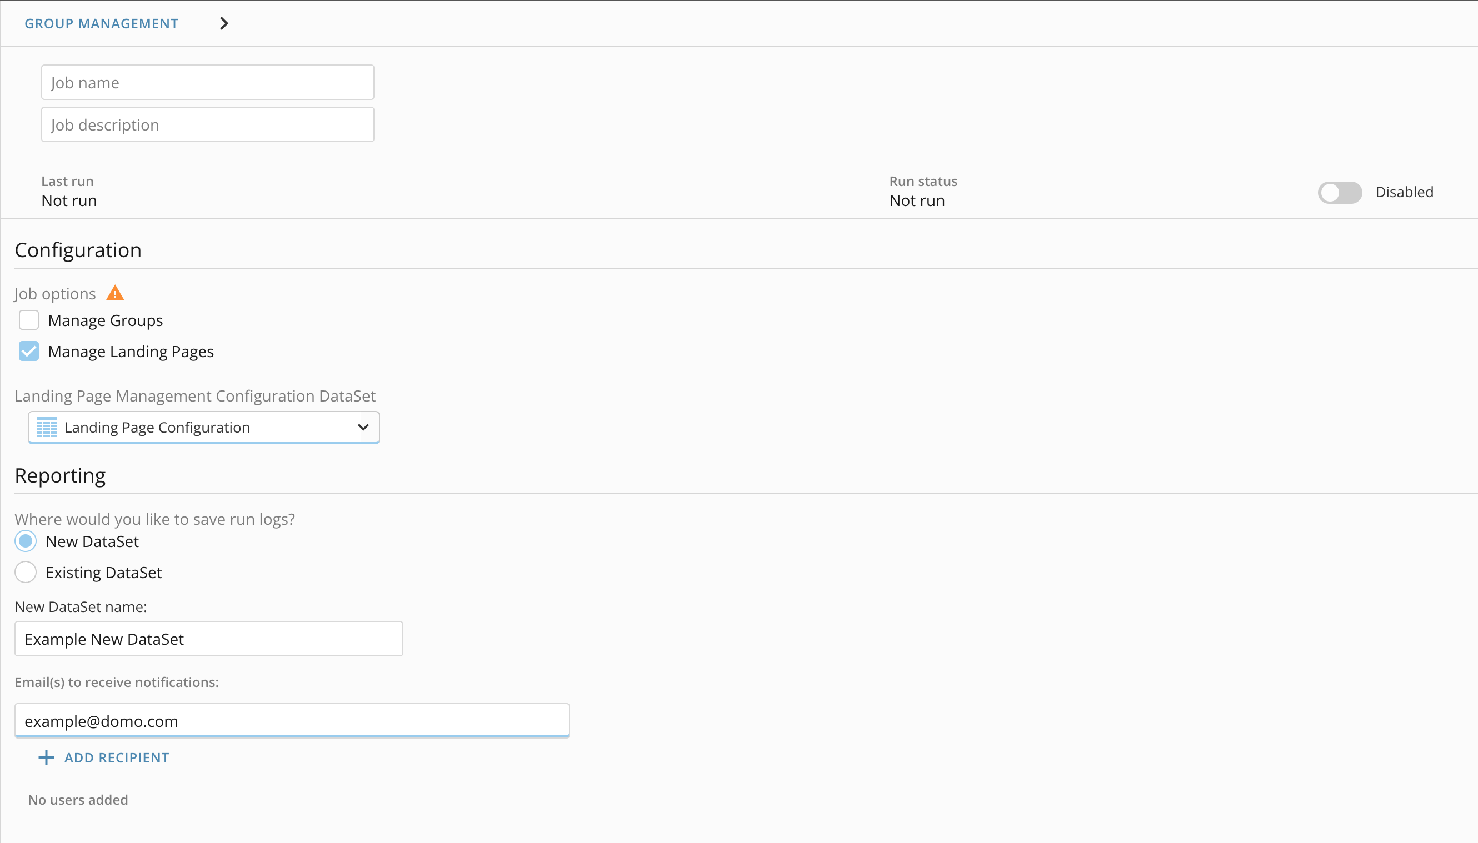Click the orange warning icon beside Job options

coord(114,294)
